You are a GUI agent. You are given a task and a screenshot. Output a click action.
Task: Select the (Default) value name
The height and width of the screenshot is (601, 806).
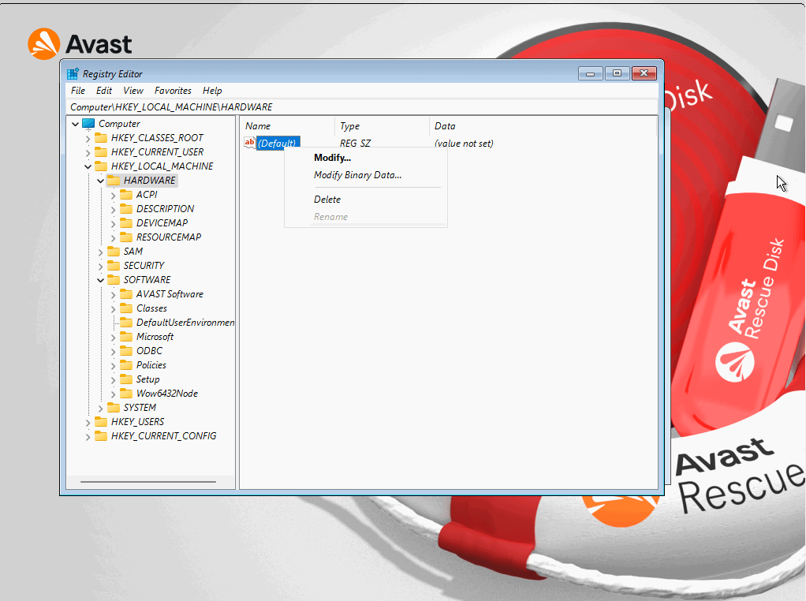pos(278,143)
